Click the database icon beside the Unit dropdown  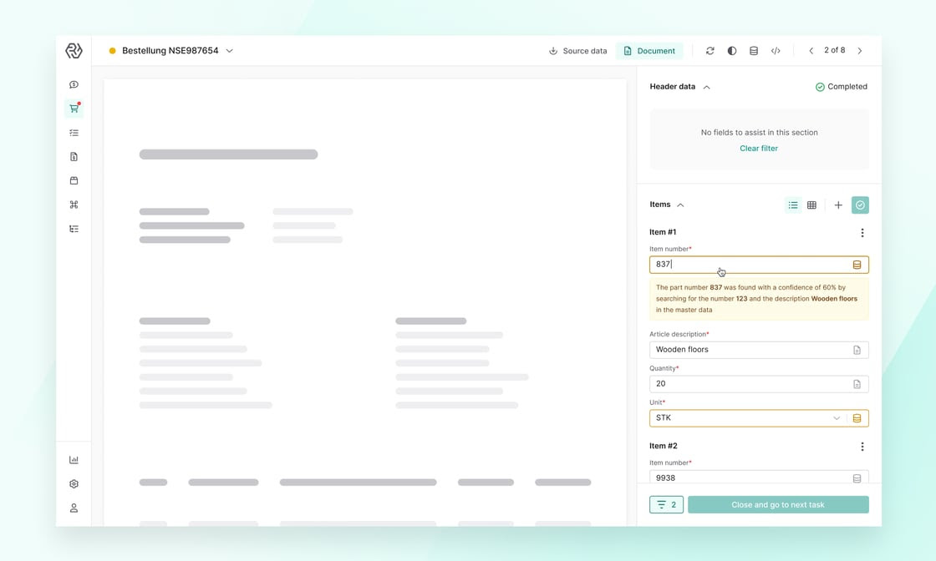(x=857, y=418)
